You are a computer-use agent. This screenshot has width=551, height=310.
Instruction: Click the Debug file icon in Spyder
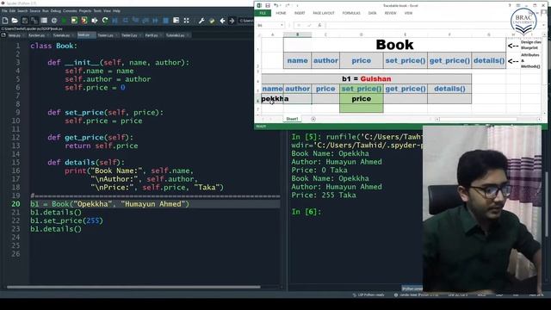point(115,21)
